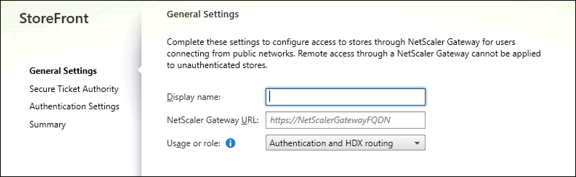The height and width of the screenshot is (177, 576).
Task: Open the Summary step in sidebar
Action: [48, 125]
